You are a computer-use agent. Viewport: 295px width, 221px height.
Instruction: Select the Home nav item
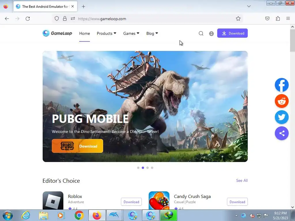[84, 33]
